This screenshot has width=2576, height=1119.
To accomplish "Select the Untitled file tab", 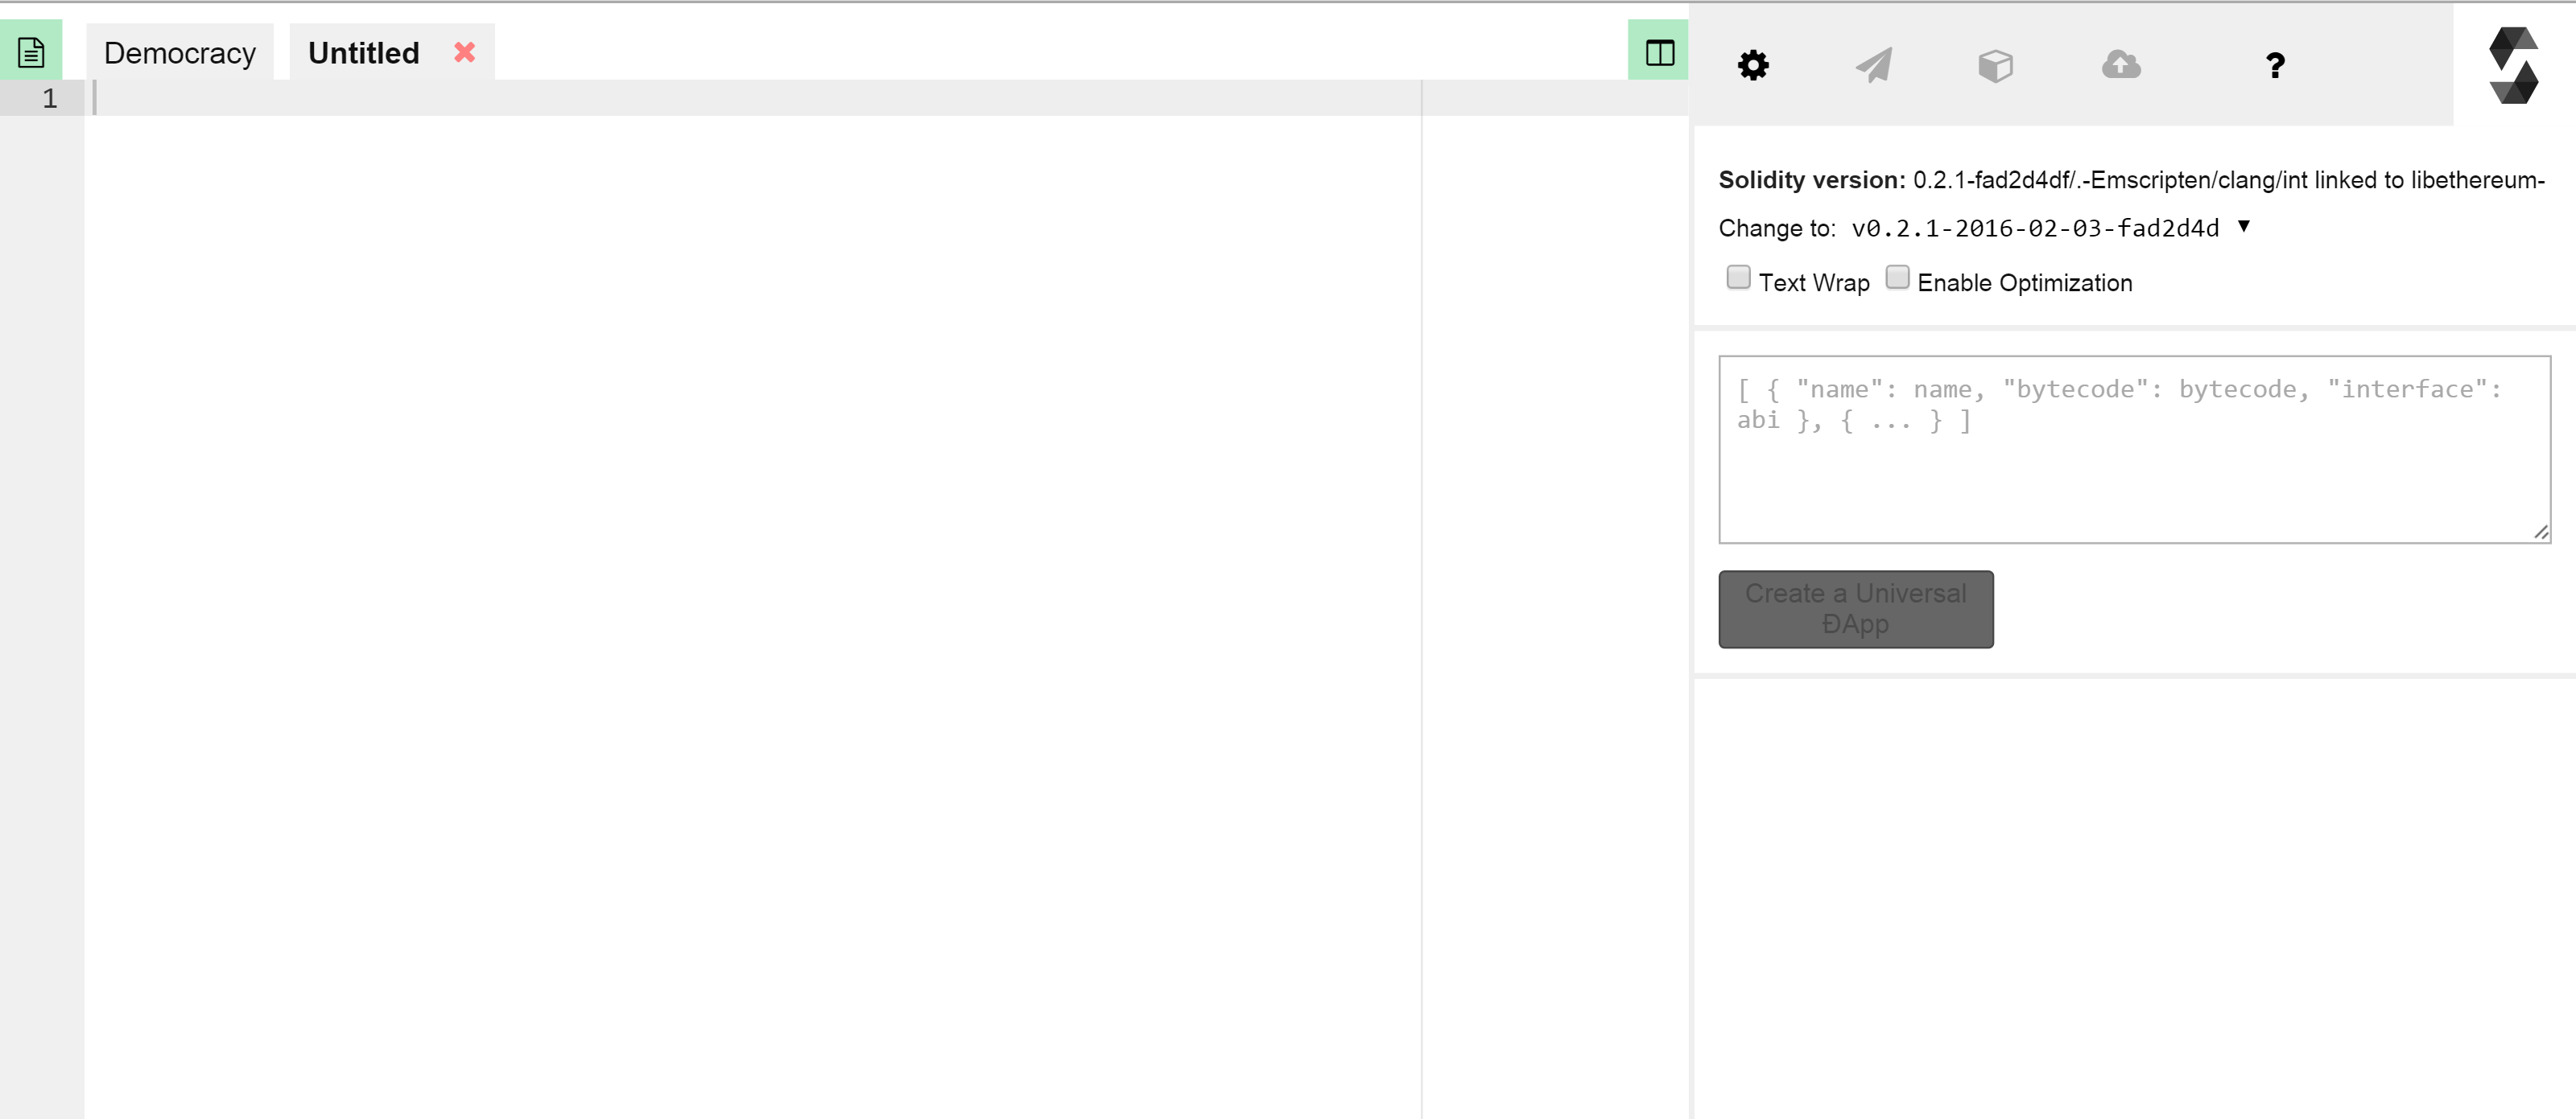I will (x=364, y=53).
